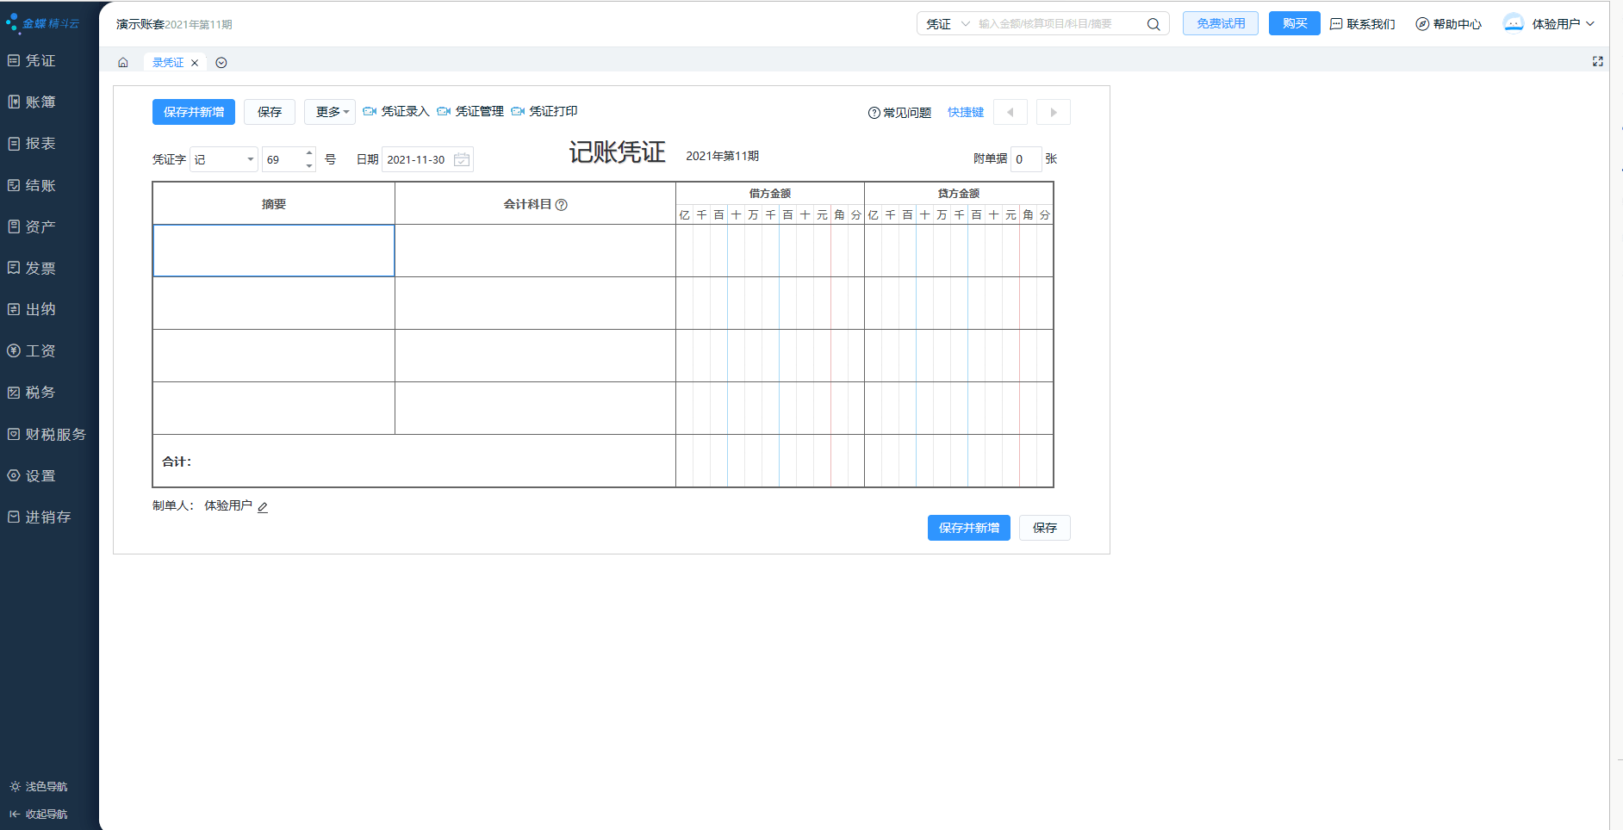
Task: Open 凭证管理 video tutorial
Action: [x=470, y=111]
